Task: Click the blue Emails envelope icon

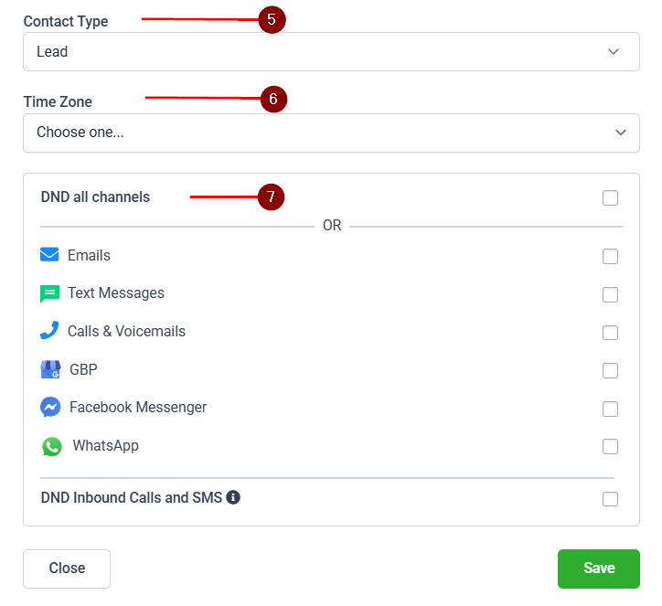Action: (x=49, y=255)
